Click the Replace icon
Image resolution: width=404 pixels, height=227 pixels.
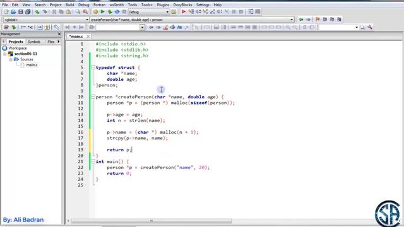(85, 12)
